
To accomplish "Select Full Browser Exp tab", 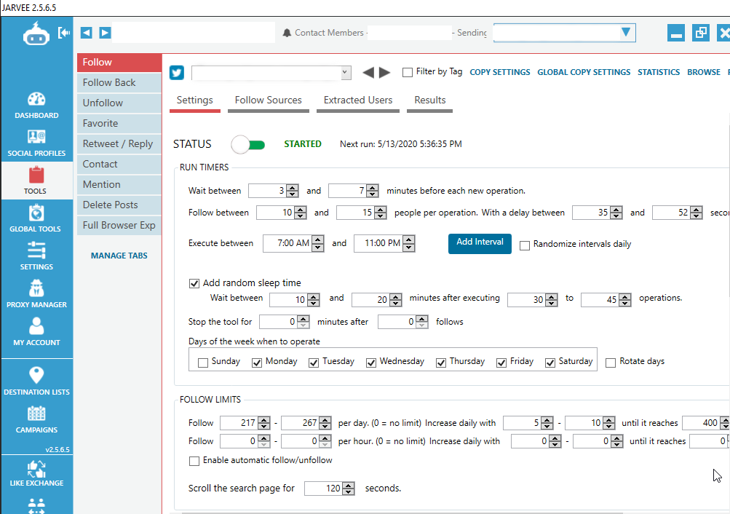I will coord(119,226).
